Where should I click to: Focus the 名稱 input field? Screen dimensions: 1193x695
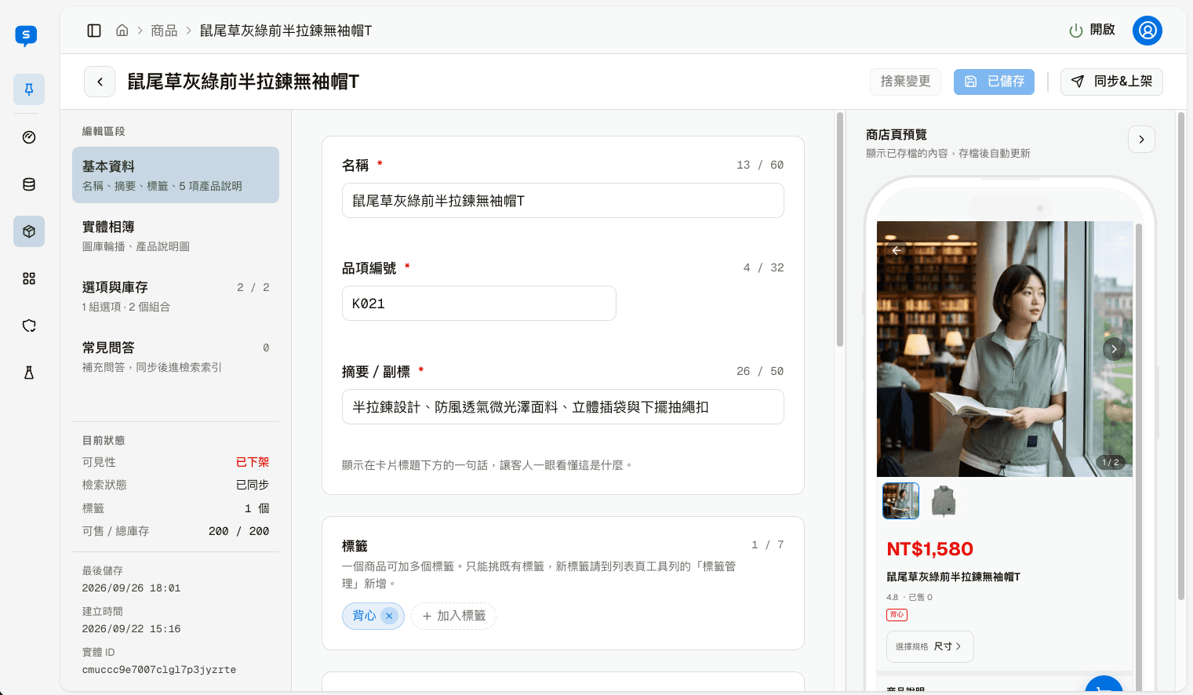coord(563,201)
